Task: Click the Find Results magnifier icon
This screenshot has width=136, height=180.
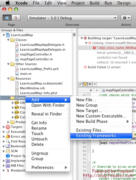Action: pos(8,141)
